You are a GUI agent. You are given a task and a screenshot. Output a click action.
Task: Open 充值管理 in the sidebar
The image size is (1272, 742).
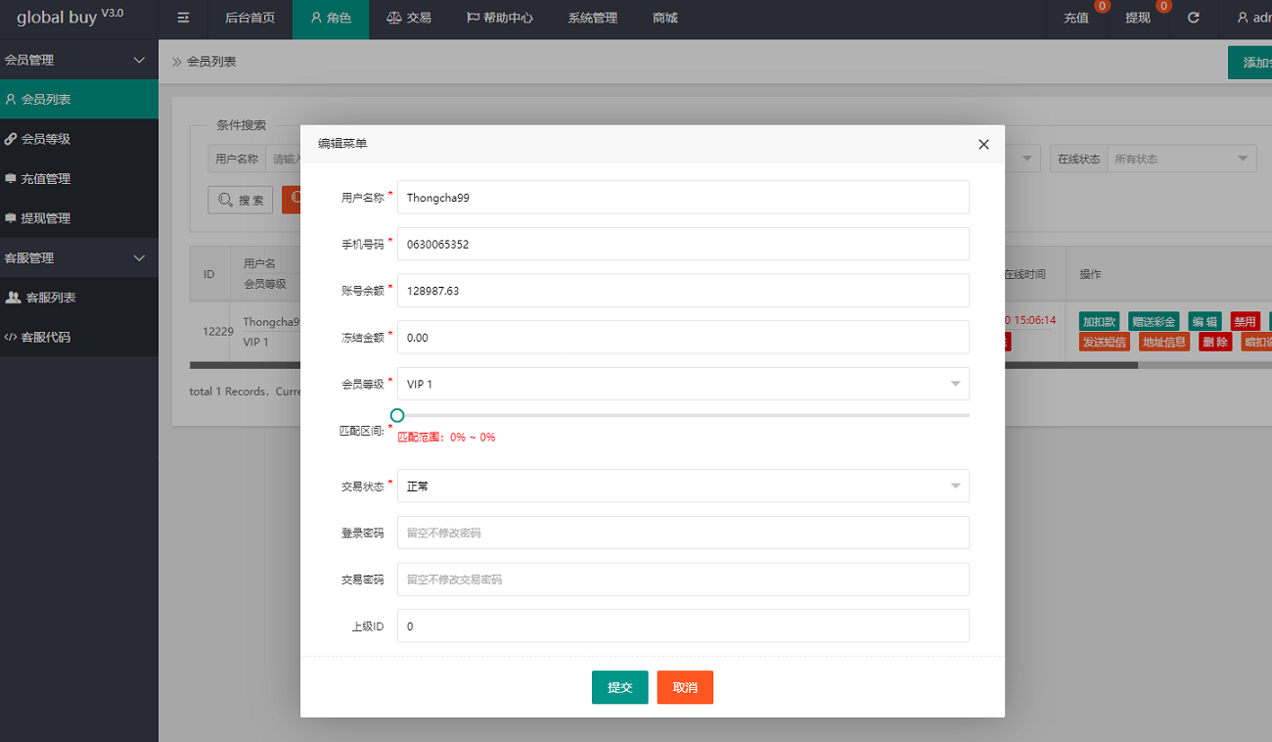coord(46,179)
